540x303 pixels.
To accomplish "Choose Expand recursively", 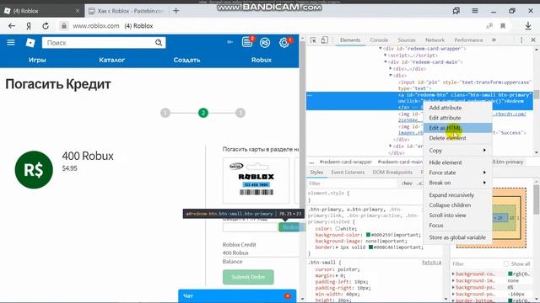I will tap(457, 195).
